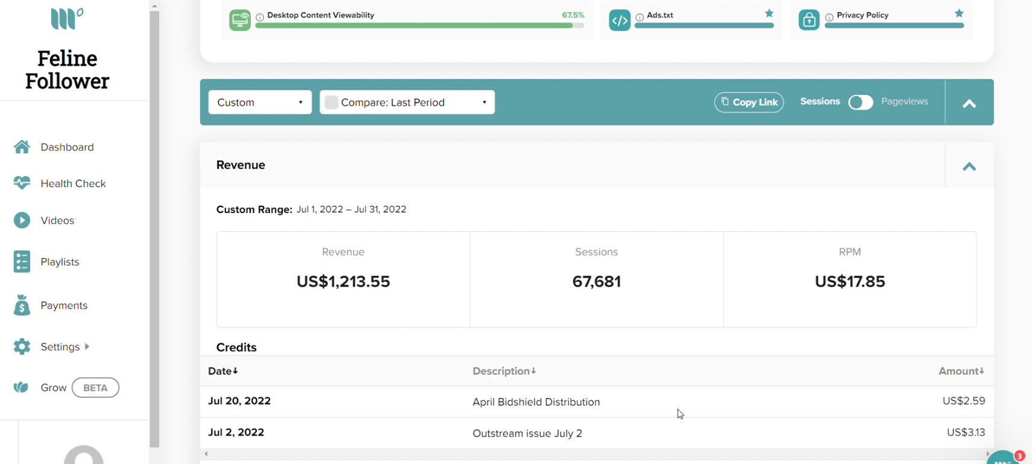Image resolution: width=1032 pixels, height=464 pixels.
Task: Click the Privacy Policy lock icon
Action: click(x=809, y=20)
